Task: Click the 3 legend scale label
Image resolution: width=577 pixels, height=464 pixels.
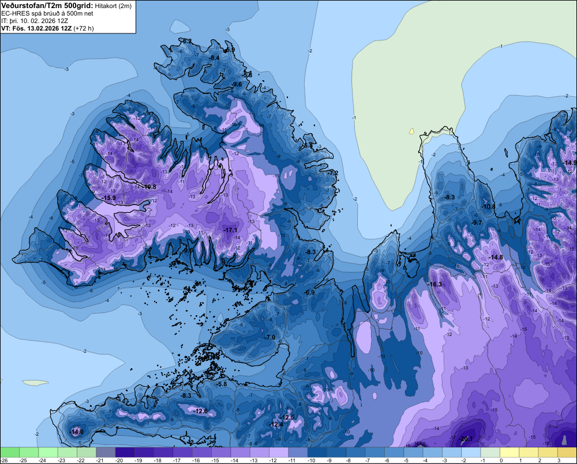Action: tap(559, 461)
